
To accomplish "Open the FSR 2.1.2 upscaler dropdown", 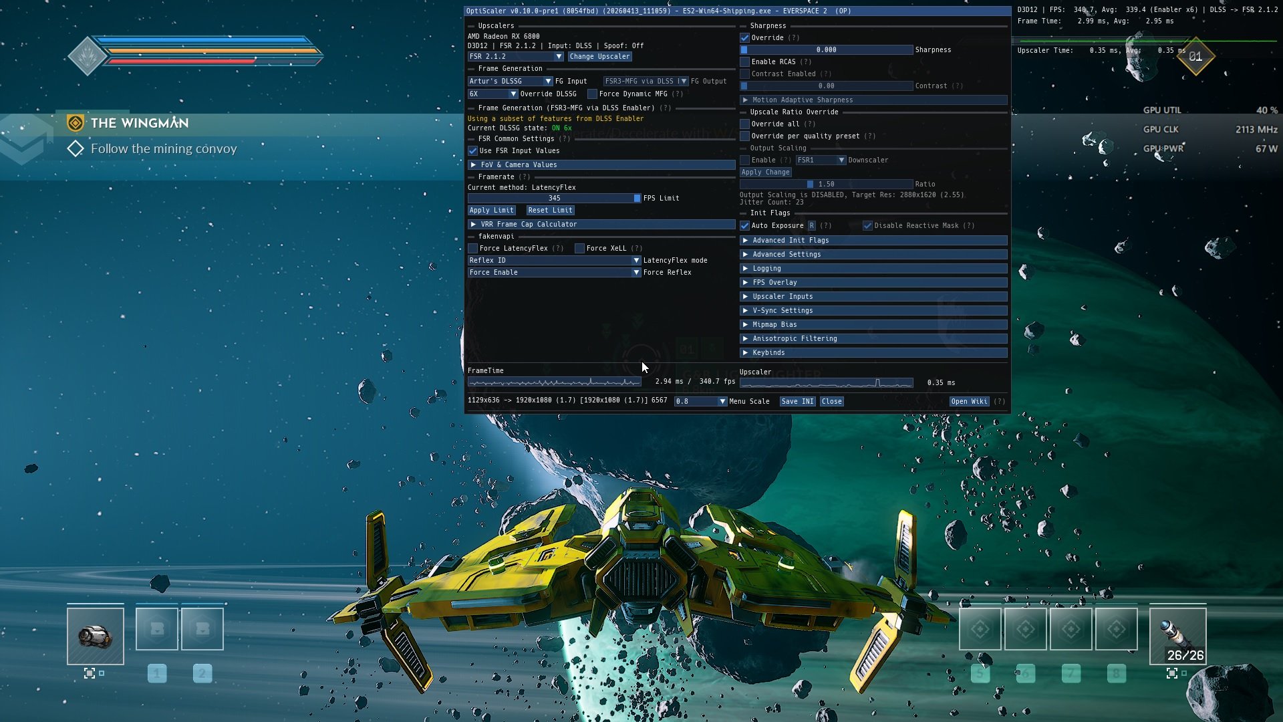I will [x=515, y=57].
